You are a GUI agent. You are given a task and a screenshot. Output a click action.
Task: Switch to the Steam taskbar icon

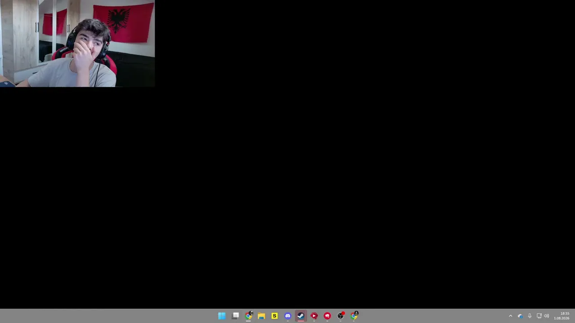(301, 316)
